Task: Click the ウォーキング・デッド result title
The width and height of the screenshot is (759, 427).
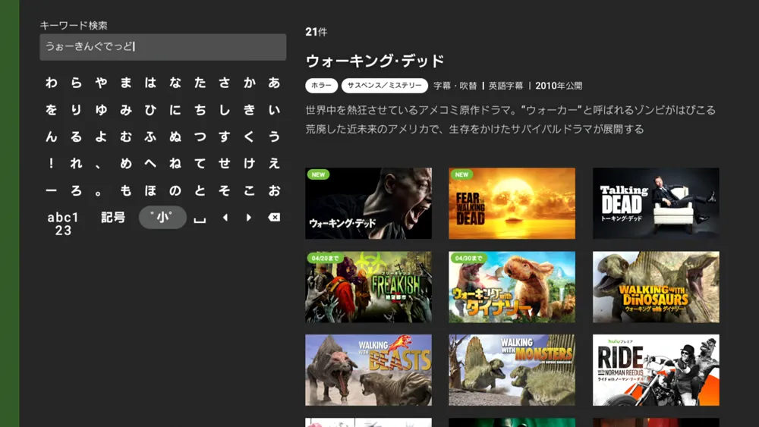Action: point(375,61)
